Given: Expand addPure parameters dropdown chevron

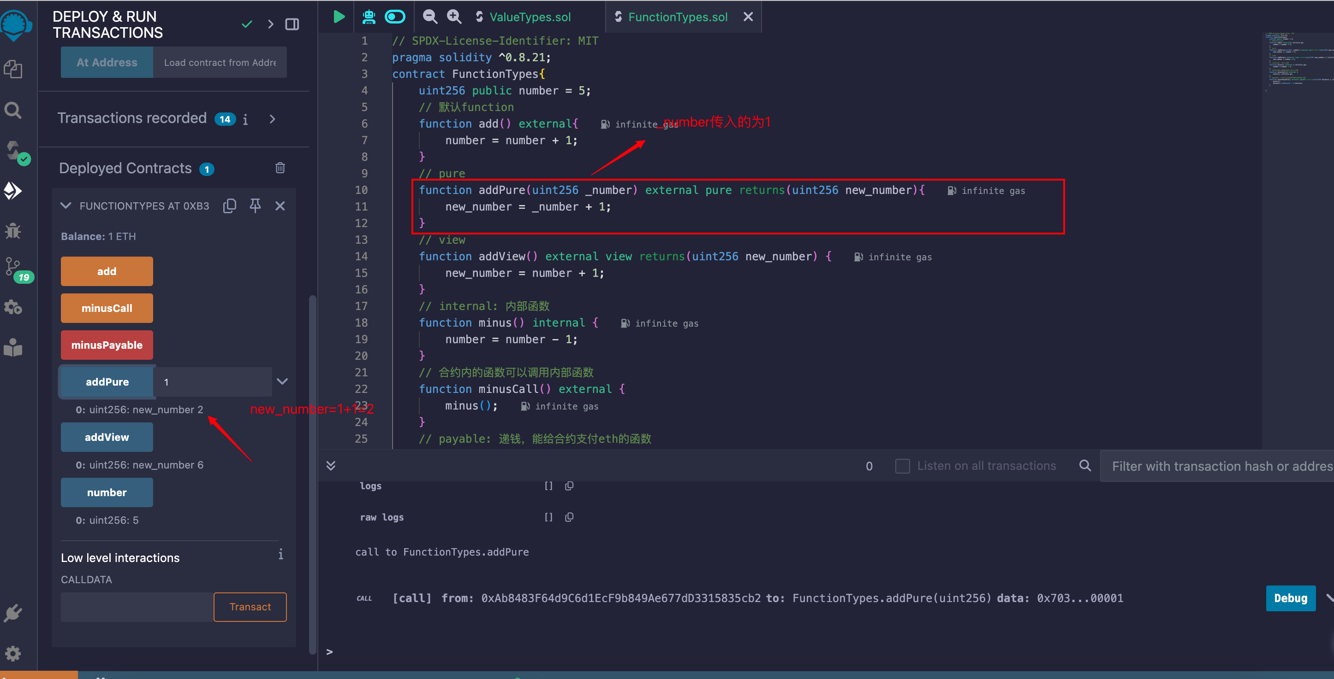Looking at the screenshot, I should click(x=282, y=381).
